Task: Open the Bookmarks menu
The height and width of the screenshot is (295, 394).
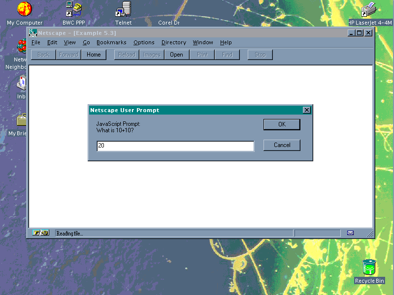Action: pos(111,43)
